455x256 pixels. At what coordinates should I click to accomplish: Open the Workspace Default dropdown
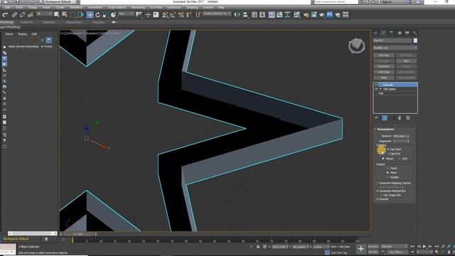click(x=60, y=1)
